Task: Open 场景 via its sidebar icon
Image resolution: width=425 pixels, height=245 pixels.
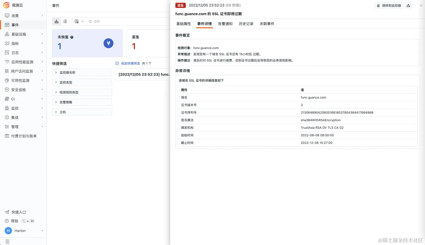Action: 7,16
